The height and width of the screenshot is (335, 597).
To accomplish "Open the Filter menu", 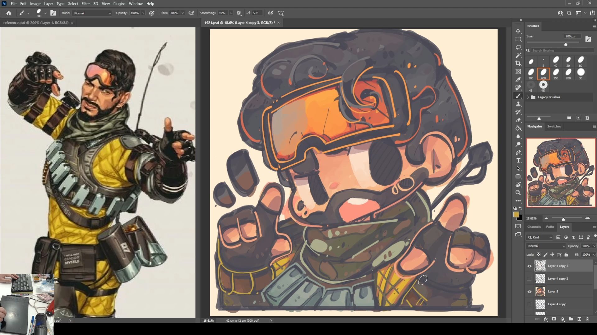I will point(86,4).
